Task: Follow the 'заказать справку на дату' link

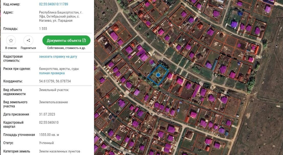Action: click(58, 57)
